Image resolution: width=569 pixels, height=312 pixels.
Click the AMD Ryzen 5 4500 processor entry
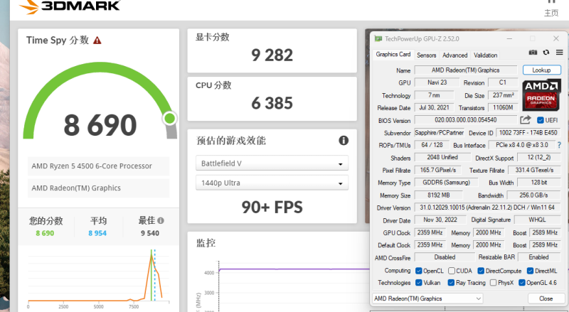coord(98,166)
